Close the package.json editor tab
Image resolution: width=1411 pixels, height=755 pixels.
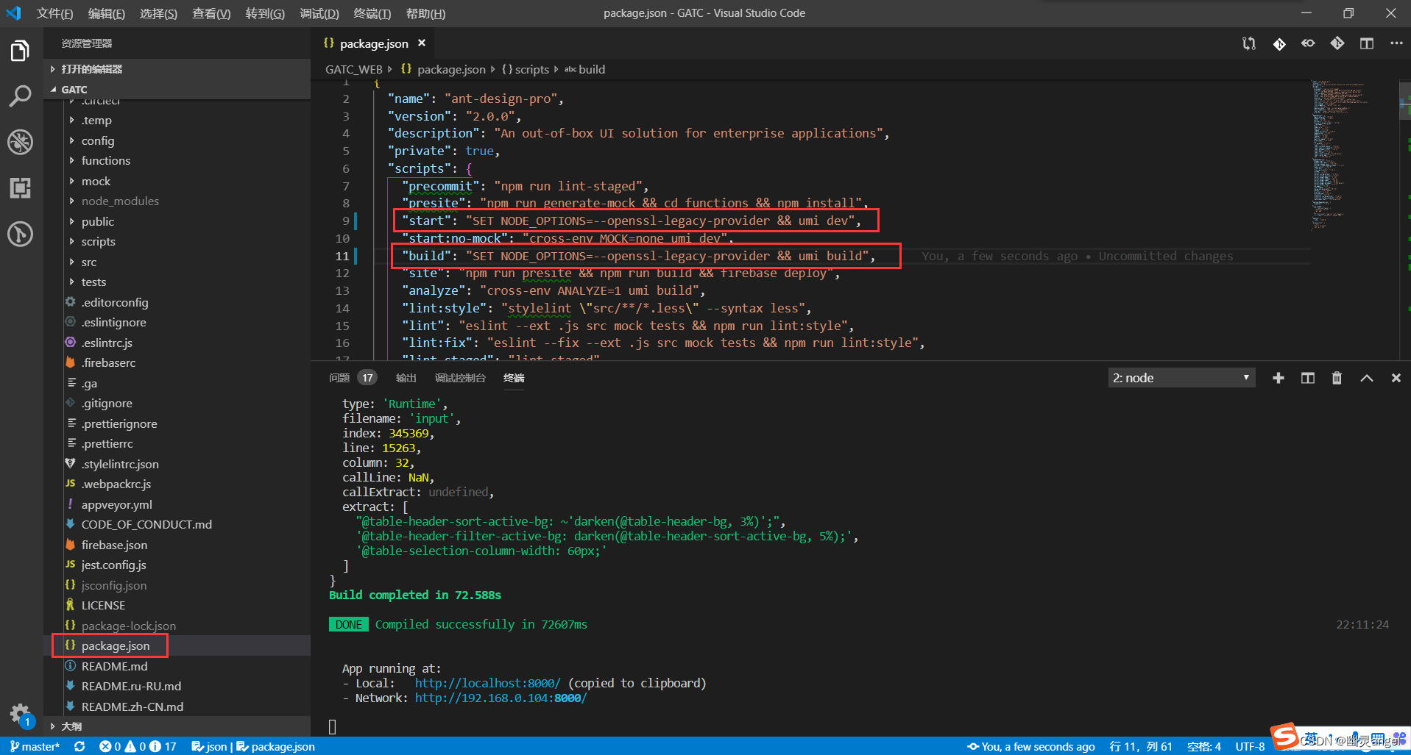(x=422, y=43)
